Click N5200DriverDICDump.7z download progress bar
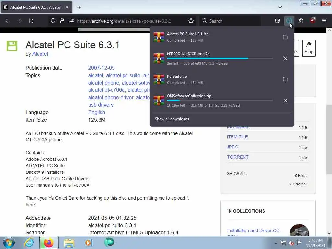This screenshot has width=332, height=249. click(220, 58)
